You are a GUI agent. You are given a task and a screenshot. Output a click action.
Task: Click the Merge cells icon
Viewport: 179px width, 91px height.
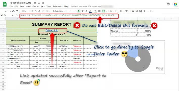(x=104, y=11)
